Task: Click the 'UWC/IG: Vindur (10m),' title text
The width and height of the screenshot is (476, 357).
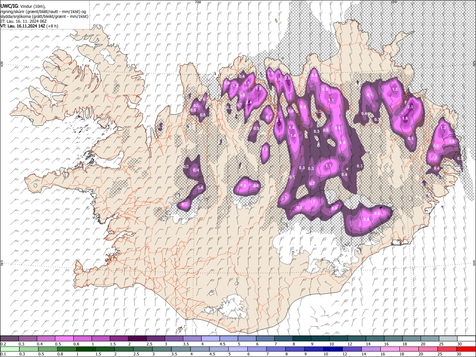Action: (x=23, y=6)
